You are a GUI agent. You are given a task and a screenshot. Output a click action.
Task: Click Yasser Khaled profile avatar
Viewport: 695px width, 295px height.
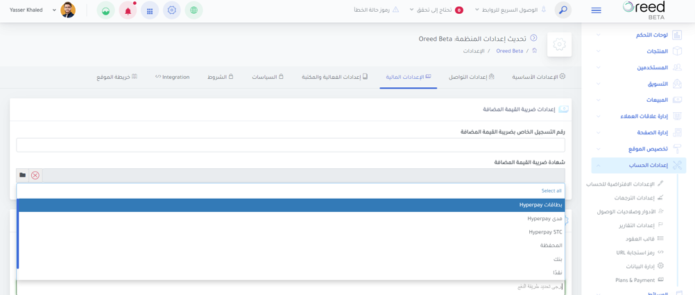coord(68,10)
